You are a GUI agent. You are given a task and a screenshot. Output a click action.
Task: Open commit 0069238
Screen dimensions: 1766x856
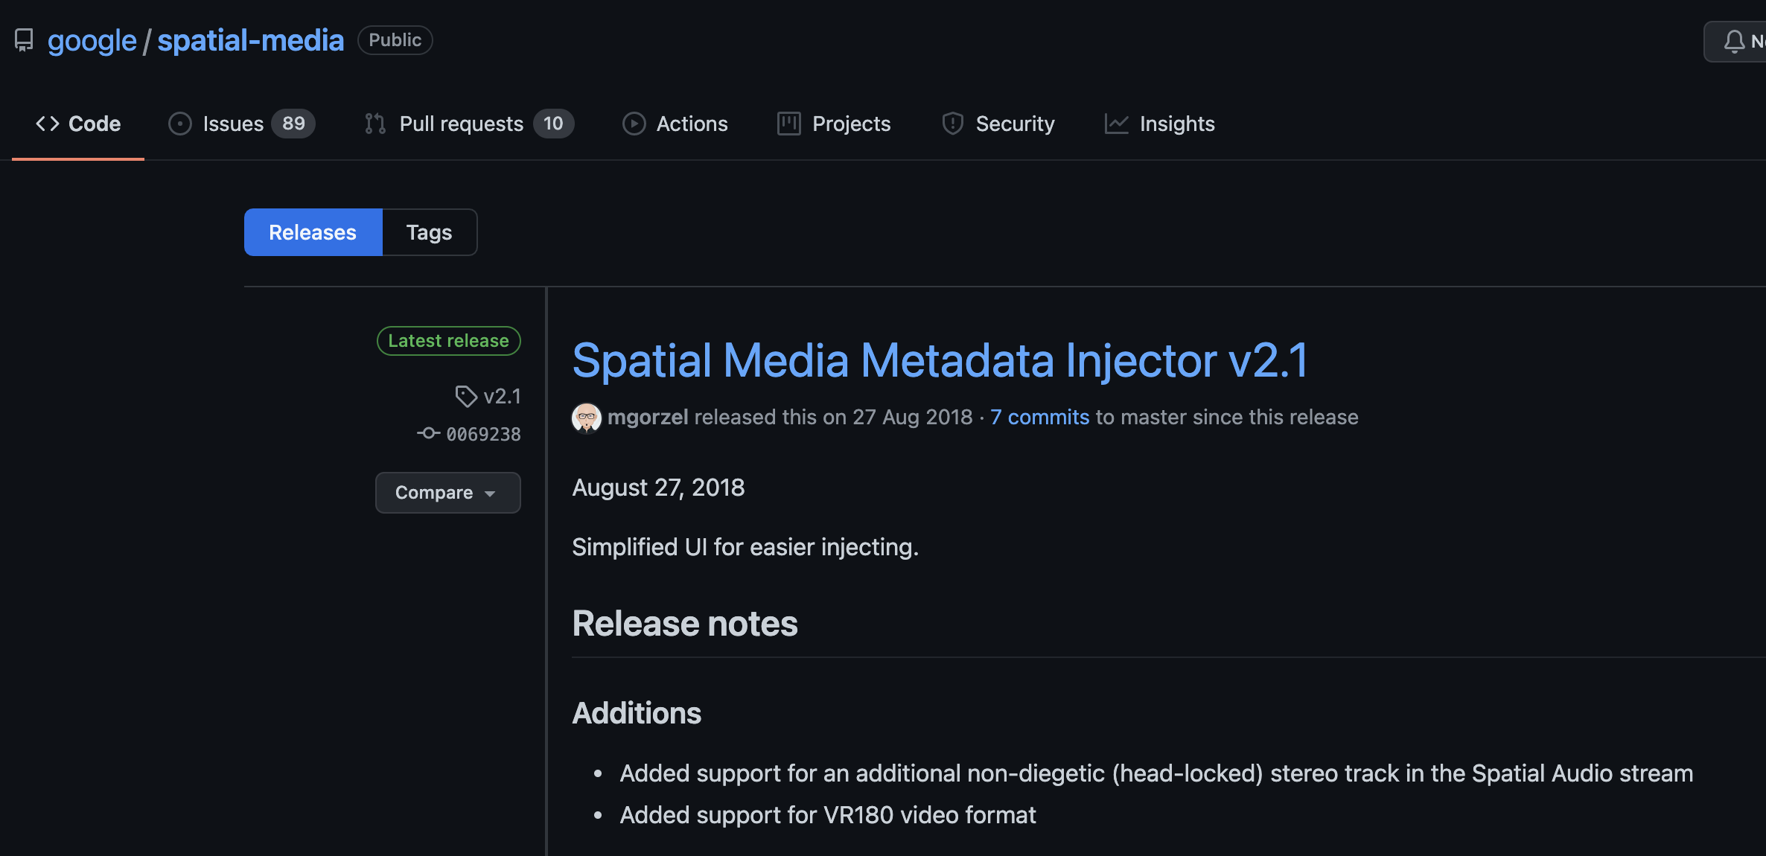[x=482, y=434]
